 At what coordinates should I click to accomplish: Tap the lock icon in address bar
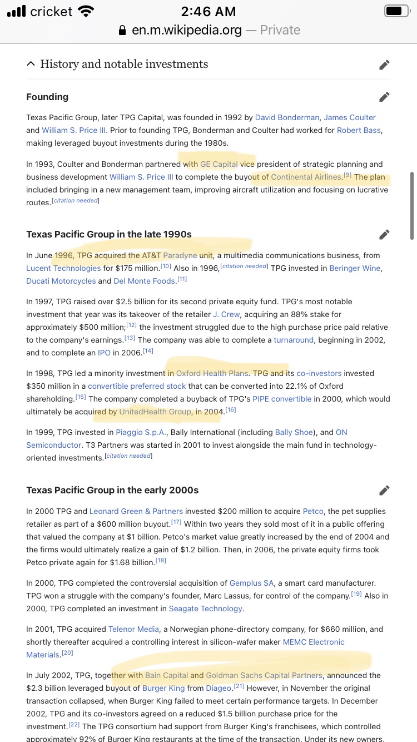122,30
